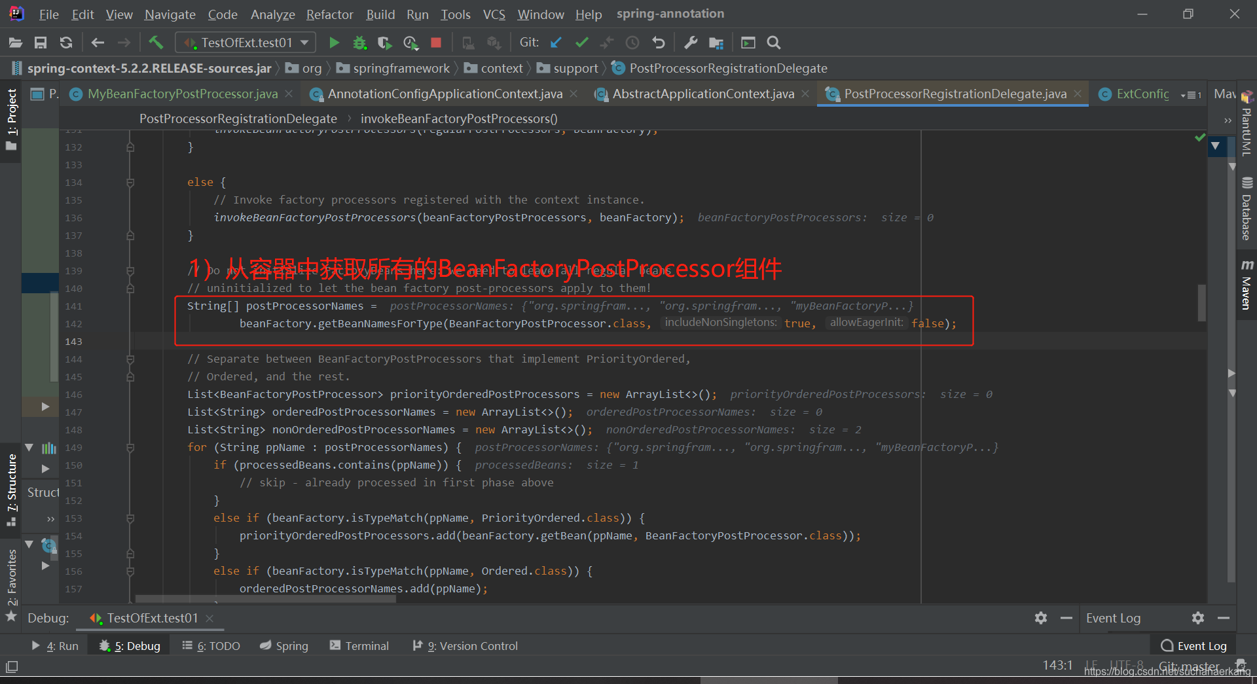Open the VCS menu
The width and height of the screenshot is (1257, 684).
[x=494, y=14]
